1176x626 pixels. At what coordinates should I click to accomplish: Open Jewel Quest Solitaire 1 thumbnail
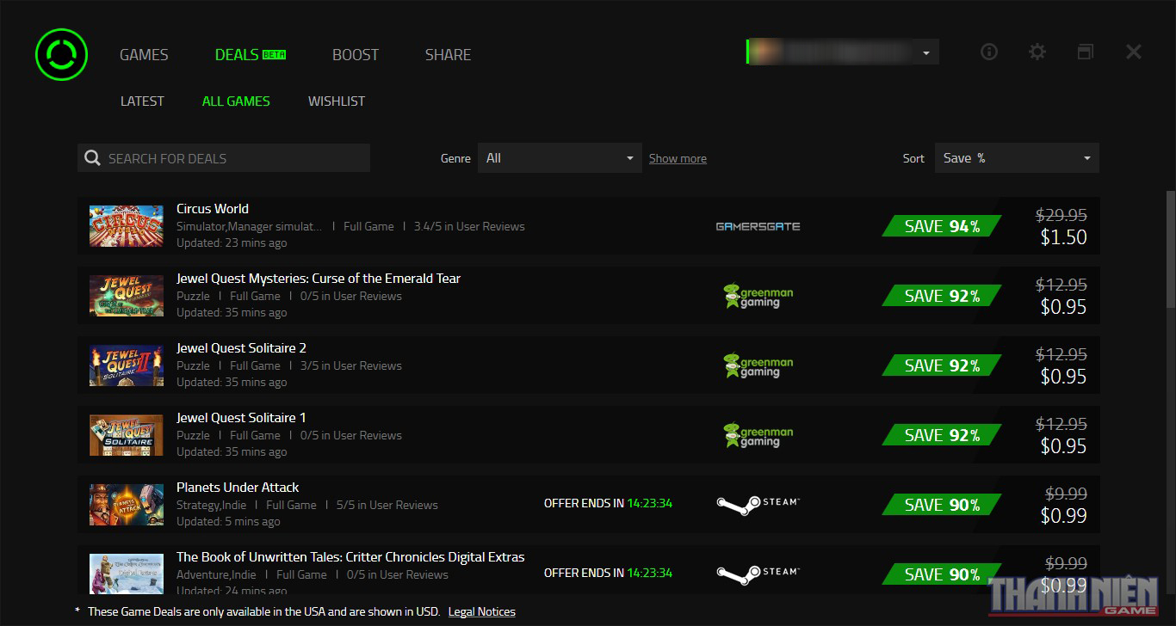click(127, 434)
